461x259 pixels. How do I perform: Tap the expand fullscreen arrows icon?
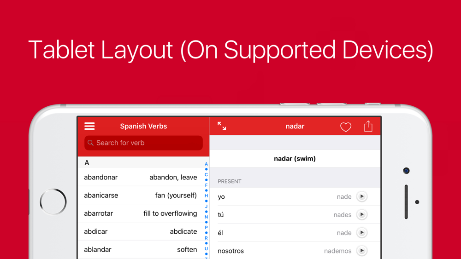(222, 126)
